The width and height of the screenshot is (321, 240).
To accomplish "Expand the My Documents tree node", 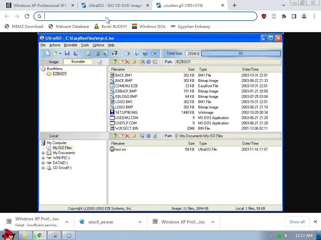I will click(43, 153).
